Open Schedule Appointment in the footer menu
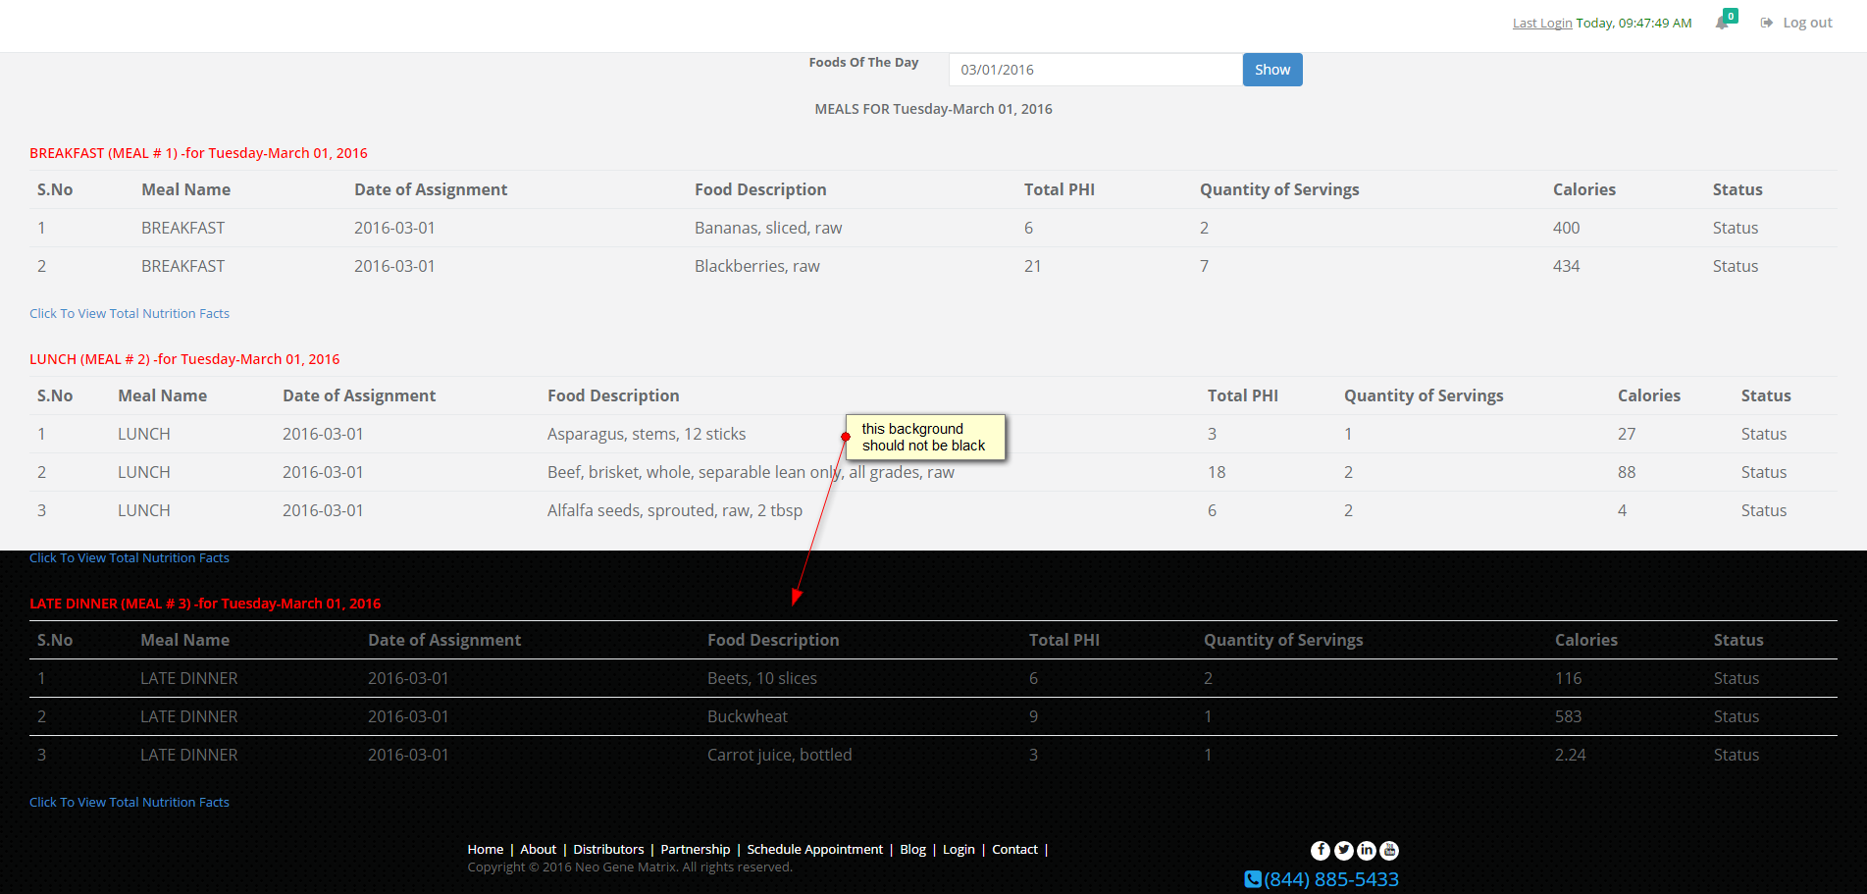This screenshot has width=1867, height=894. pos(815,850)
